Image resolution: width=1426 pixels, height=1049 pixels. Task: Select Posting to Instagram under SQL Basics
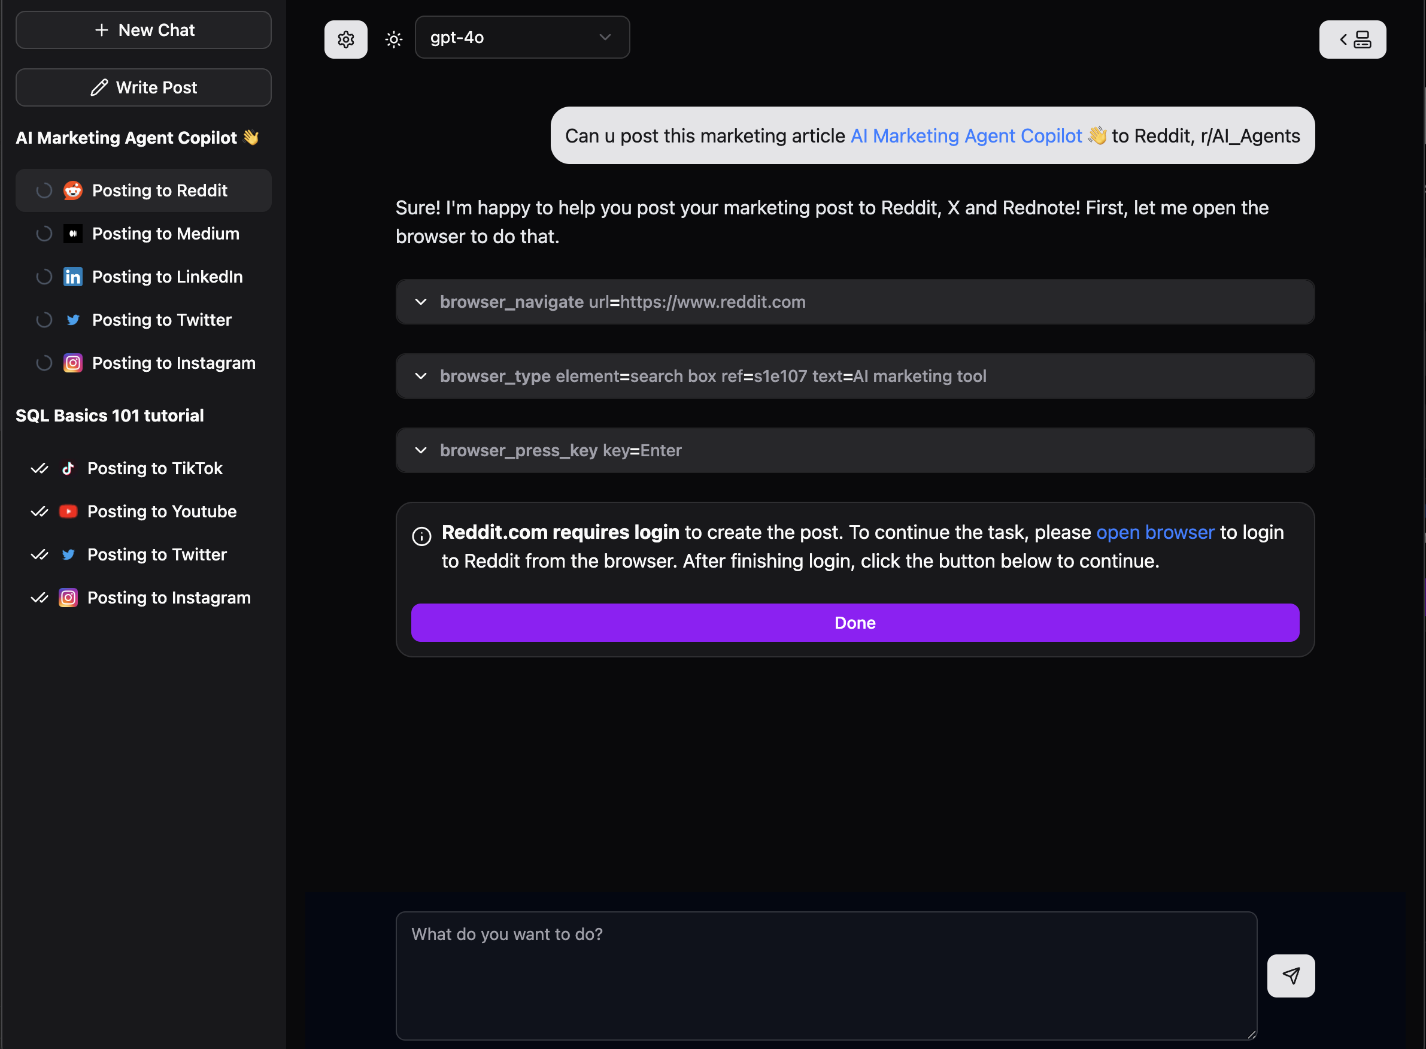click(168, 598)
